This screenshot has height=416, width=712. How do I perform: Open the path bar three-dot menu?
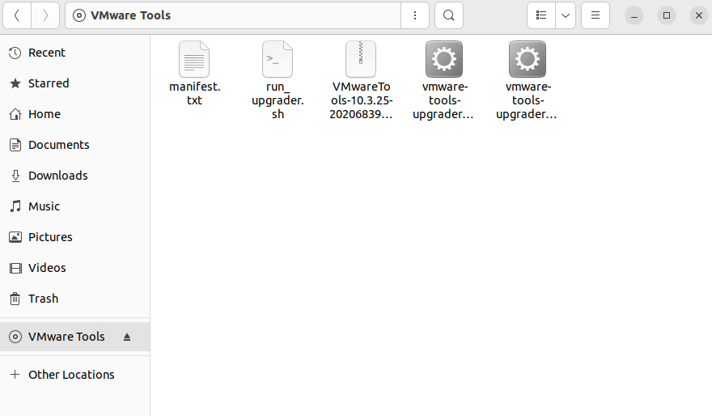[414, 15]
